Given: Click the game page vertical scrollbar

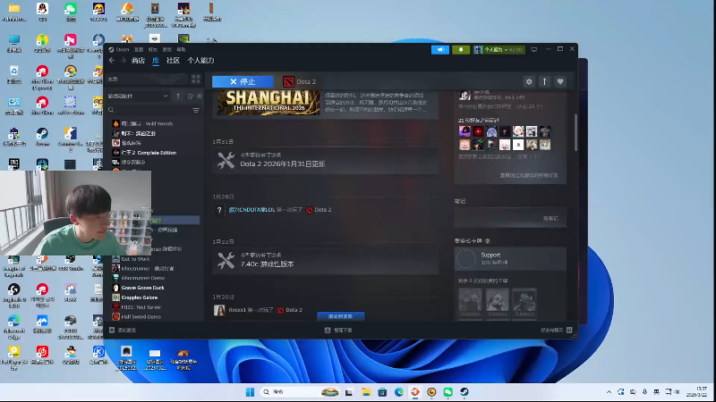Looking at the screenshot, I should pyautogui.click(x=575, y=132).
